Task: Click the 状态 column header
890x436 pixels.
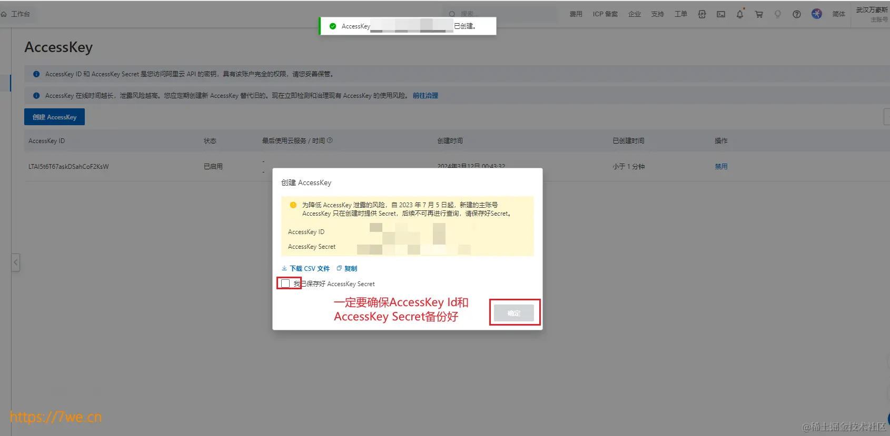Action: [210, 141]
